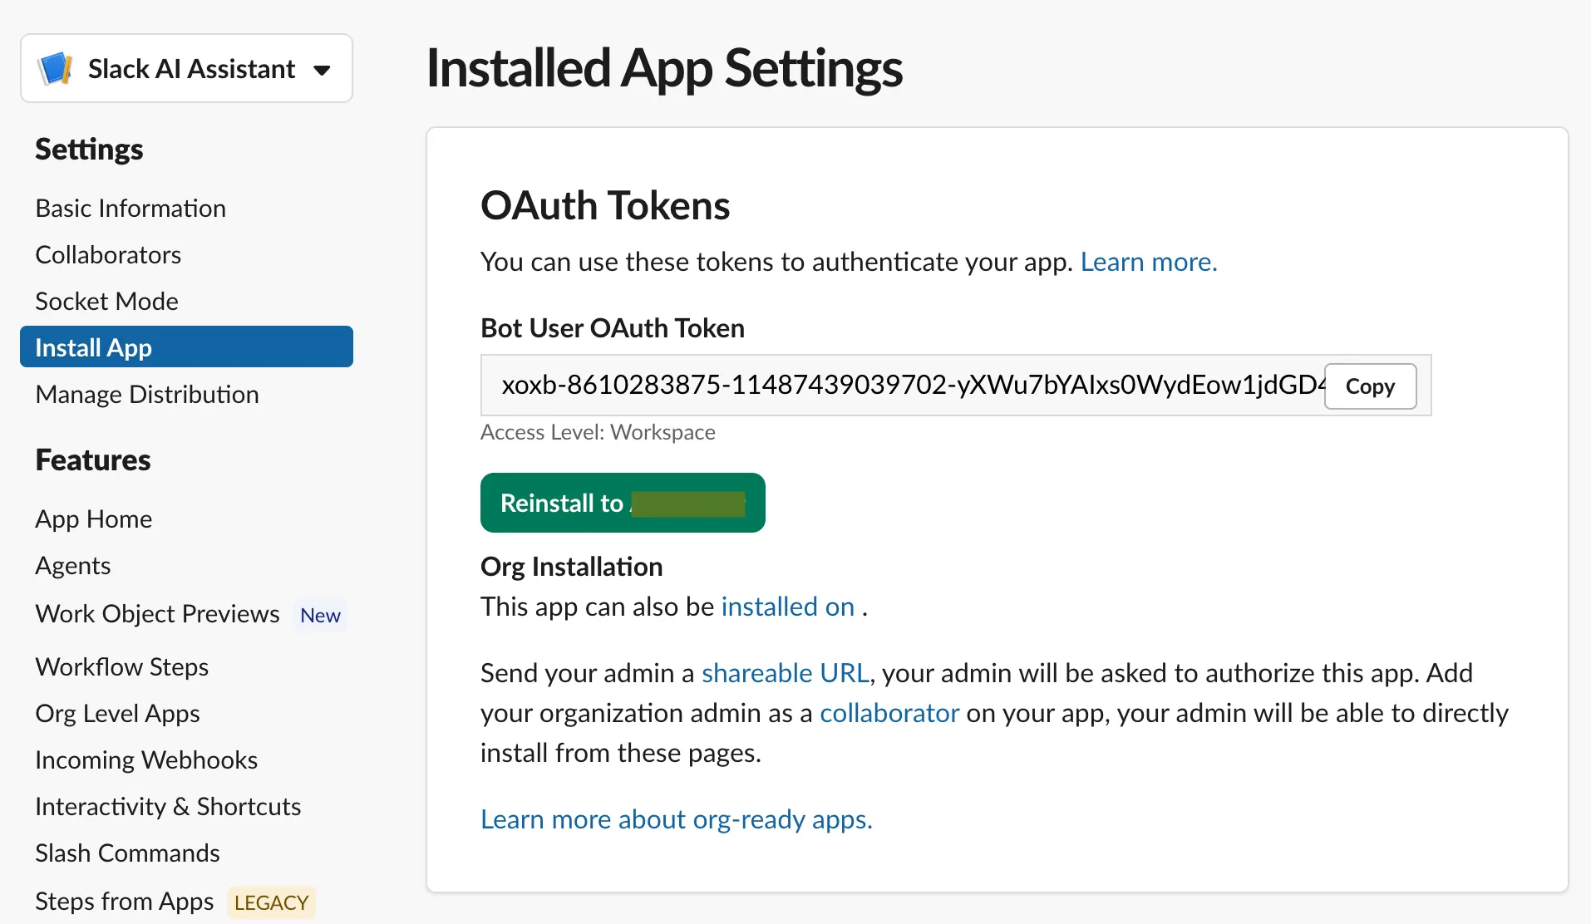This screenshot has height=924, width=1591.
Task: Copy the Bot User OAuth Token
Action: pyautogui.click(x=1370, y=386)
